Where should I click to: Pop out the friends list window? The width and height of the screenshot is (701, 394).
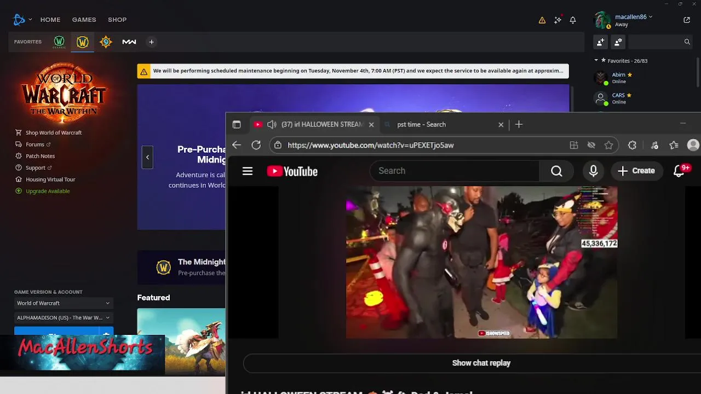[x=687, y=20]
